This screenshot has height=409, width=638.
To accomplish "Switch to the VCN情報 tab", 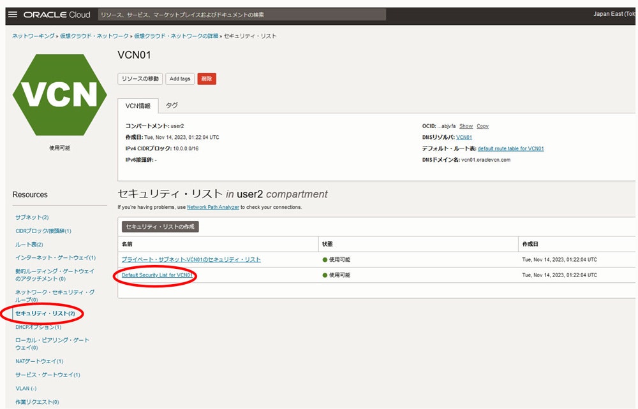I will [138, 106].
